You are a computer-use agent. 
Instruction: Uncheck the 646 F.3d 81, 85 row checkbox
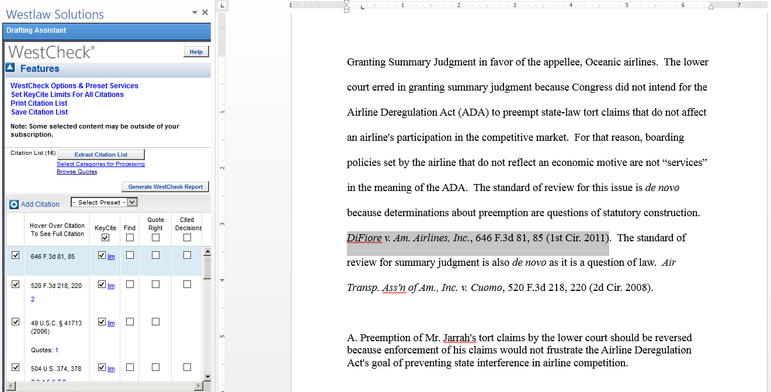click(16, 255)
